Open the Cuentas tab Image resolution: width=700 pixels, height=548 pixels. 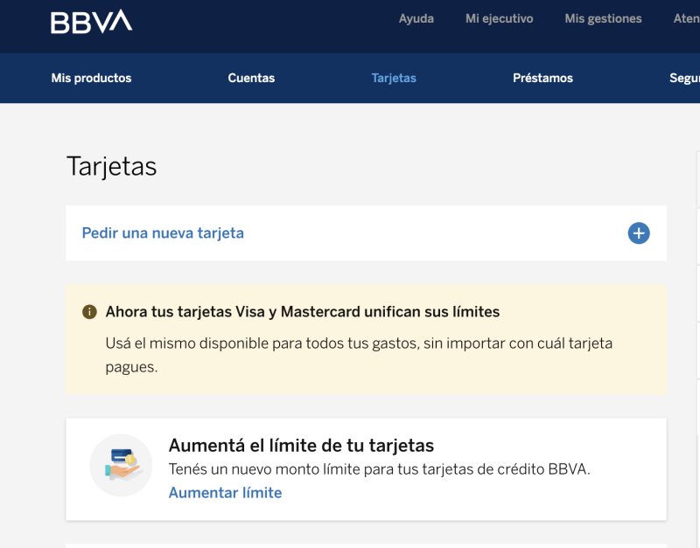pyautogui.click(x=251, y=78)
